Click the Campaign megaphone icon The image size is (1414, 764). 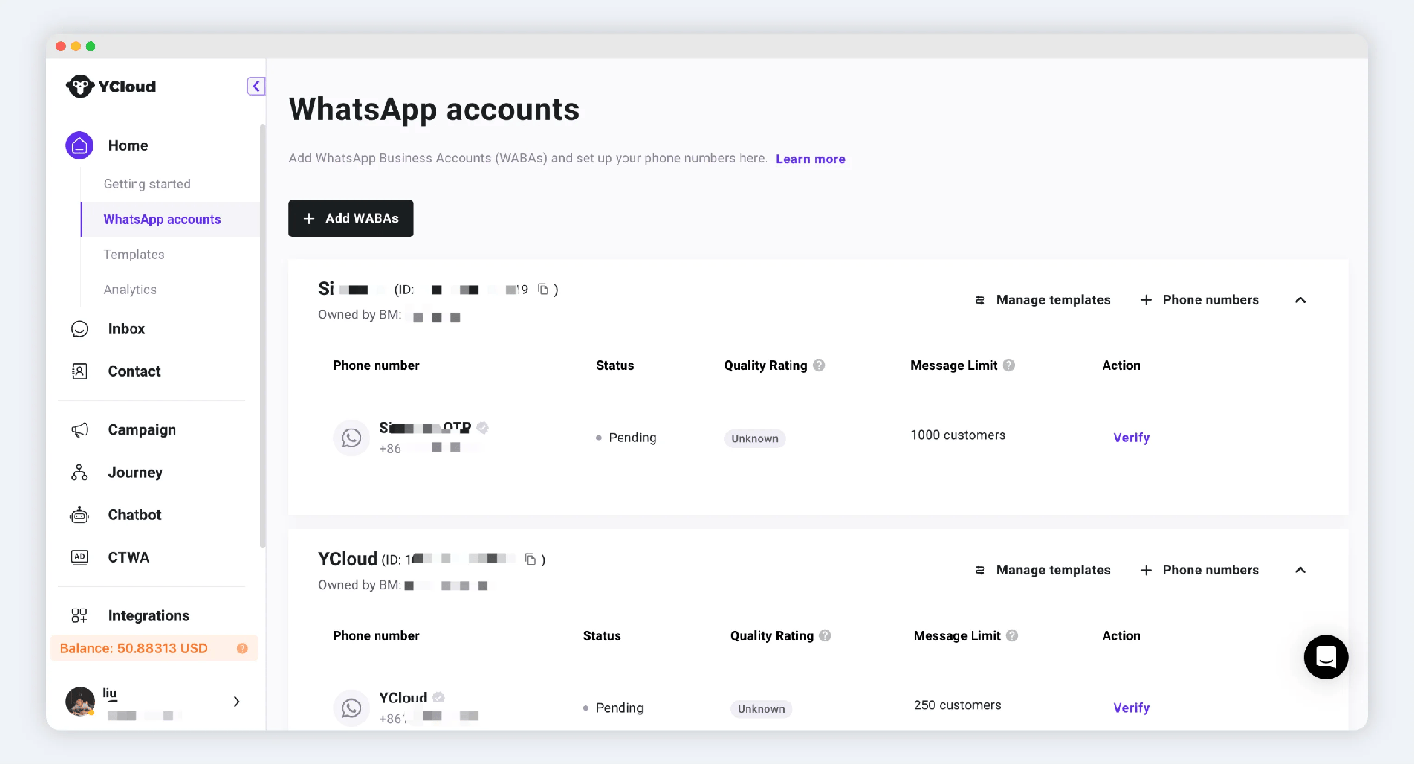80,430
